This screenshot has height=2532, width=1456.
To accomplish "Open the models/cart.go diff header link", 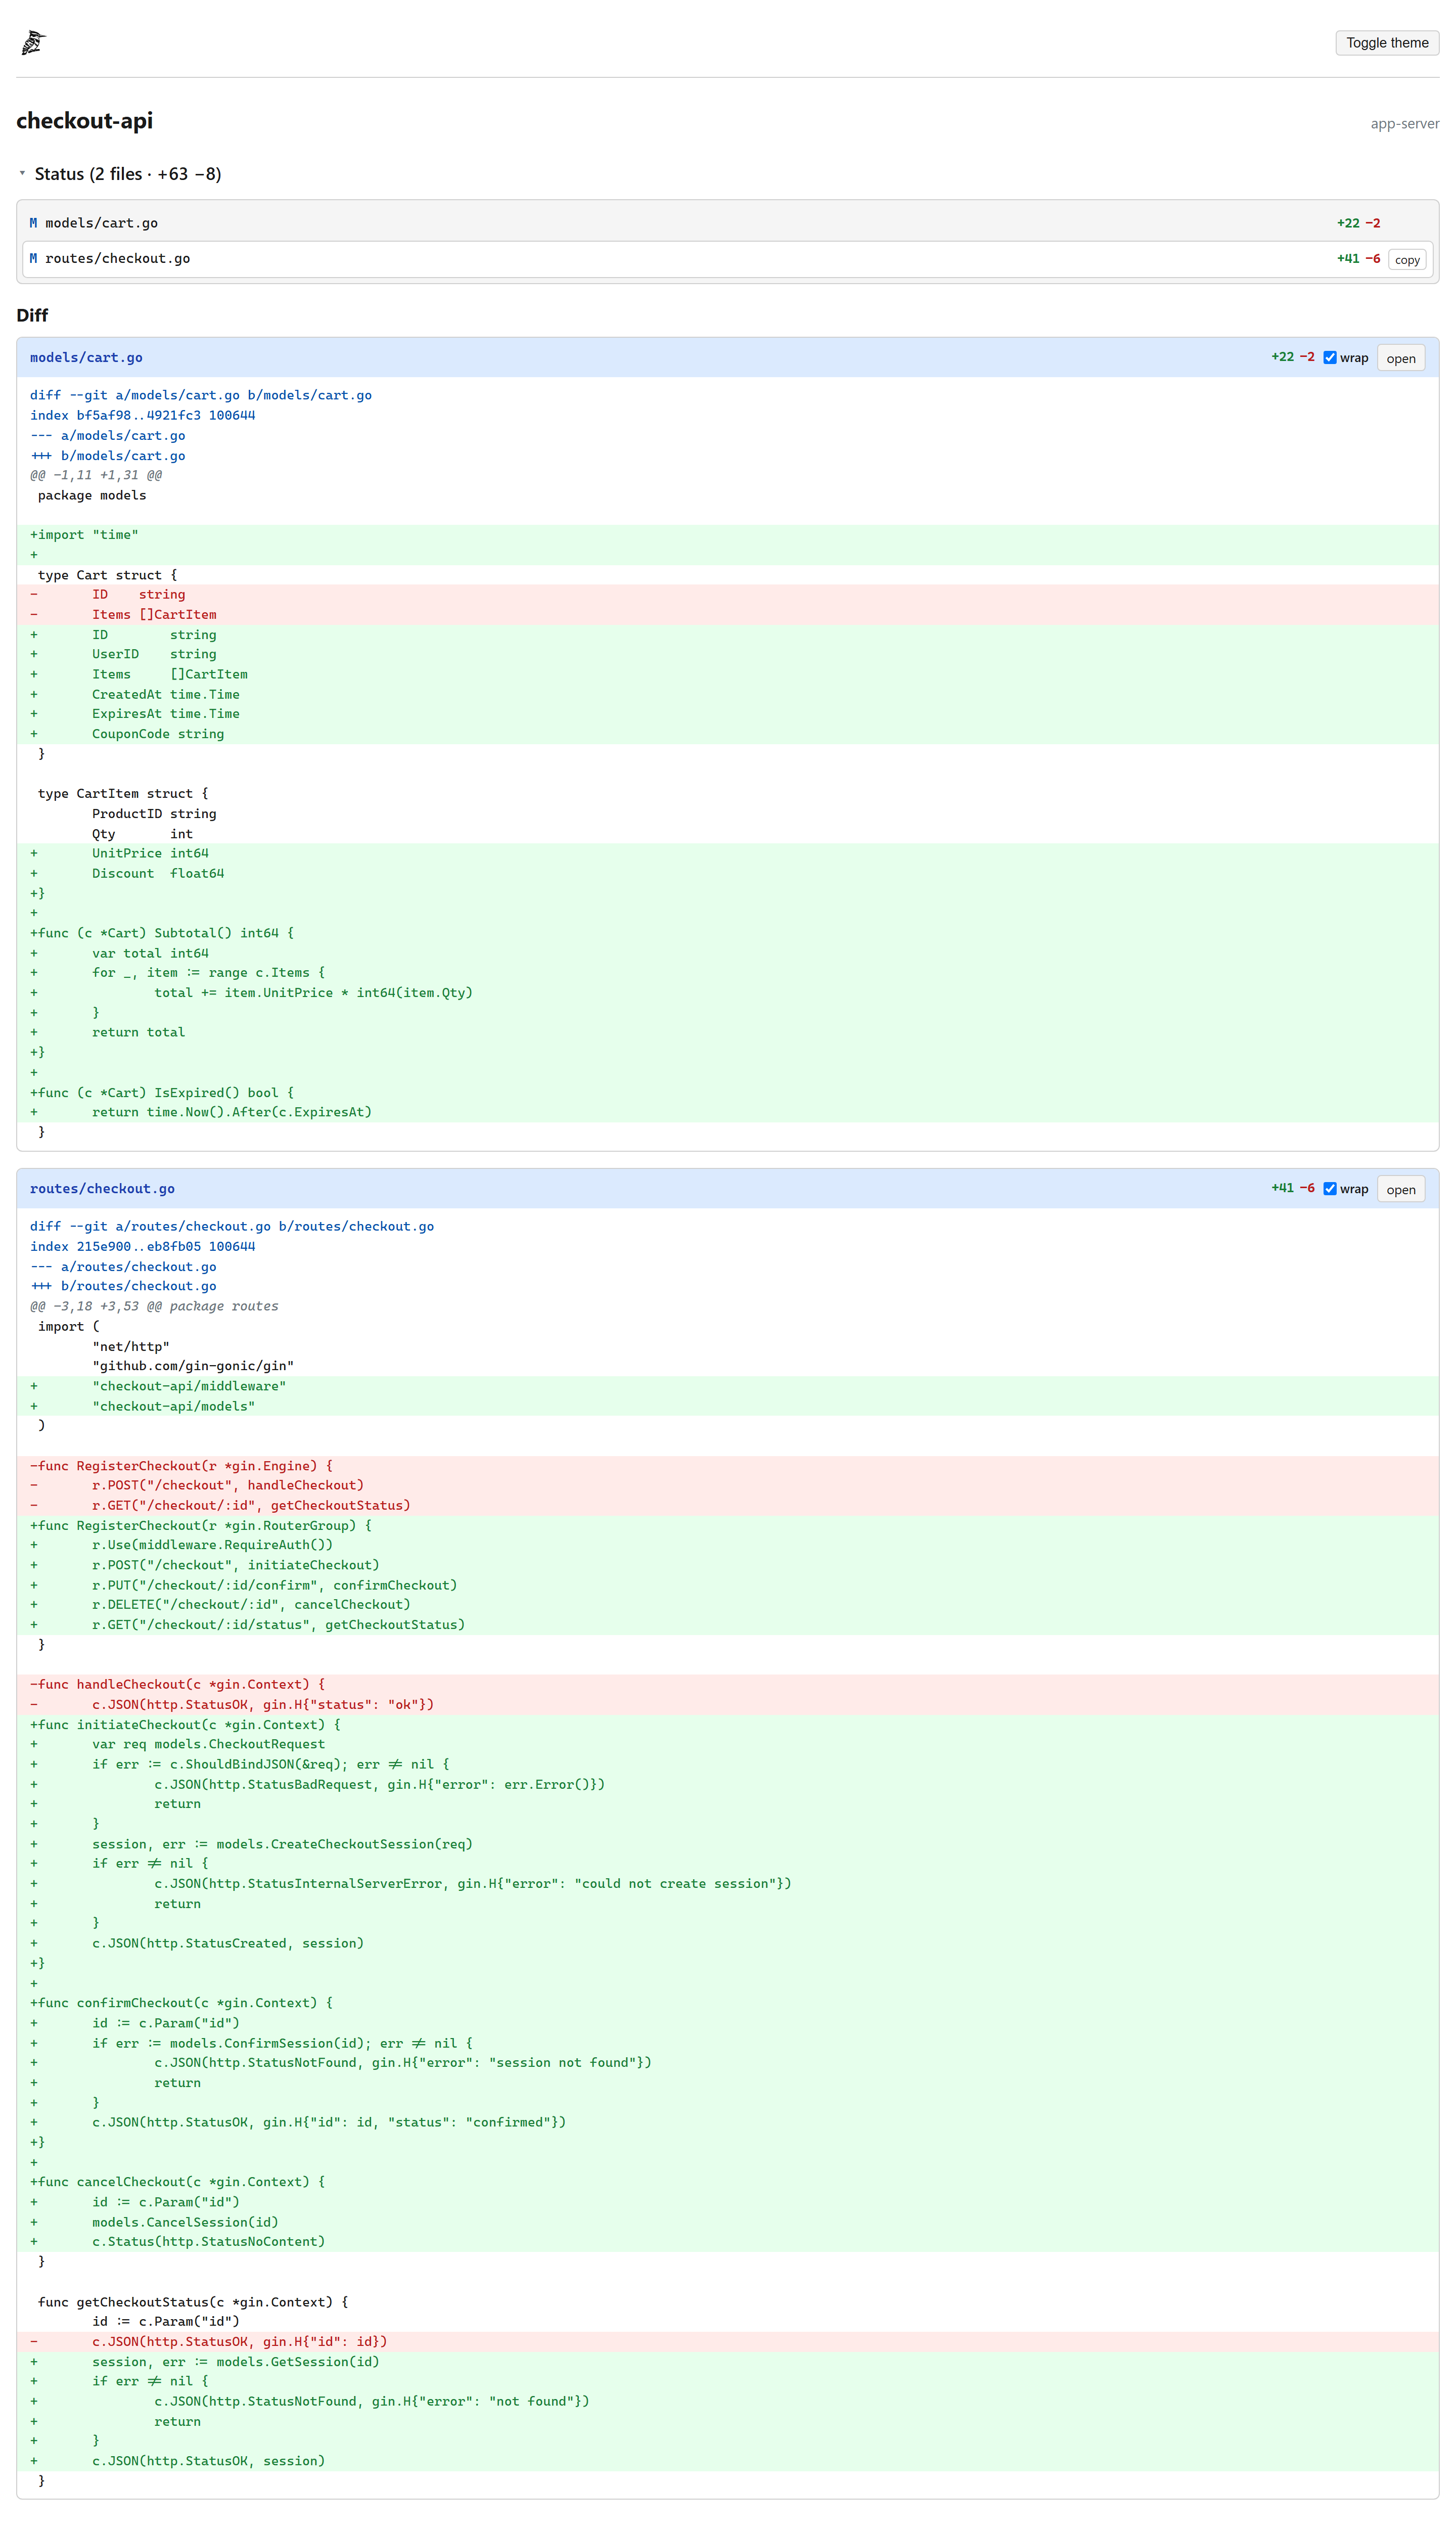I will (86, 357).
